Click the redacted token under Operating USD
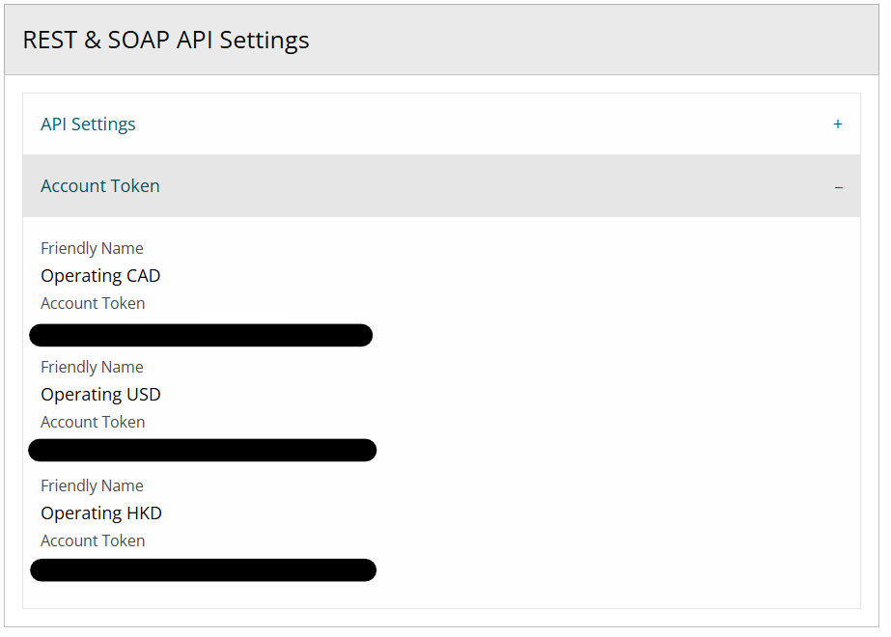The image size is (891, 637). coord(203,450)
